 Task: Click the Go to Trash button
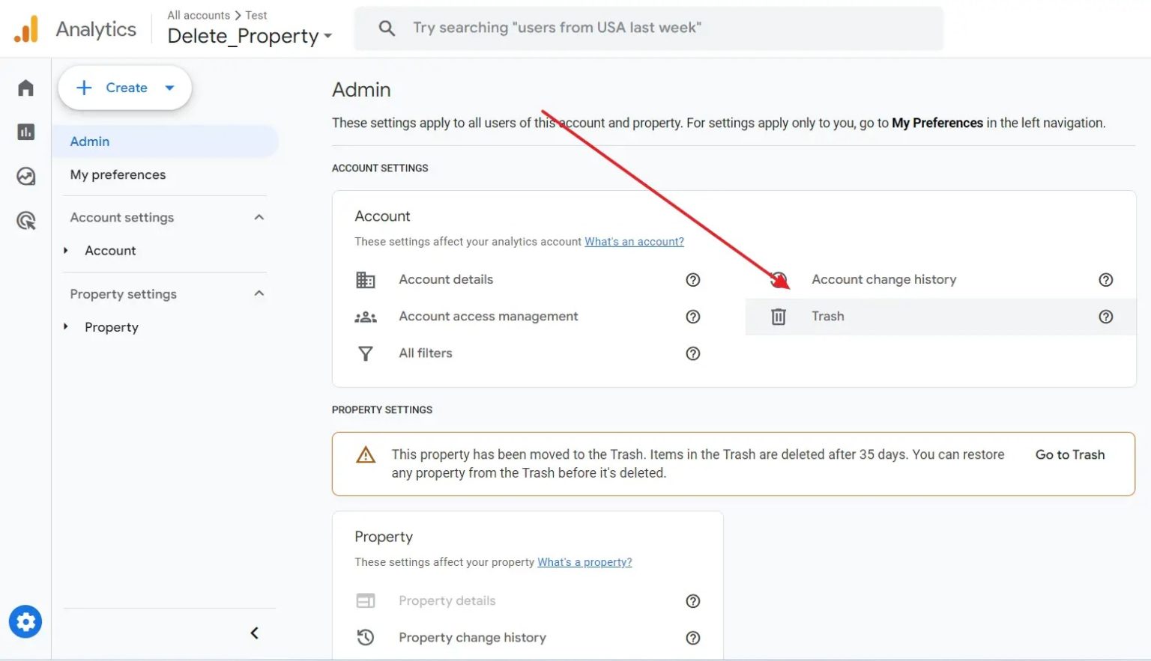click(x=1069, y=454)
